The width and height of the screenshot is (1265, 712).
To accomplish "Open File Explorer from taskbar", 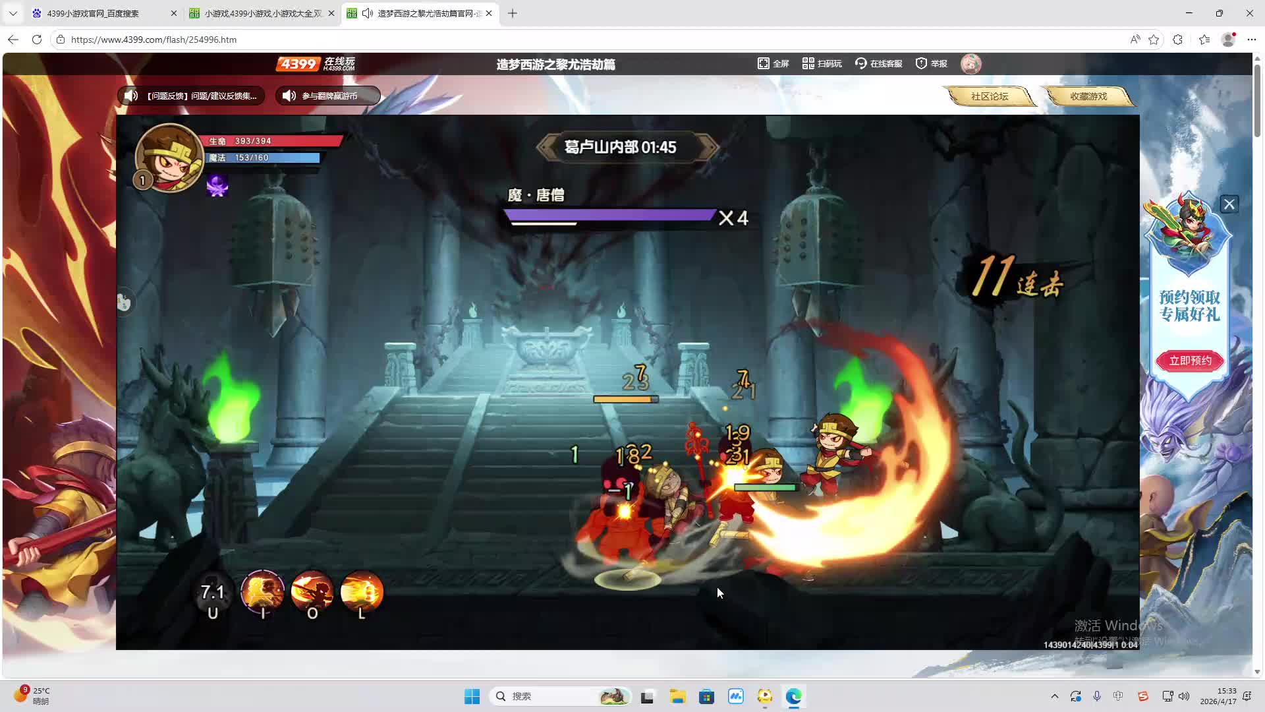I will click(x=677, y=696).
